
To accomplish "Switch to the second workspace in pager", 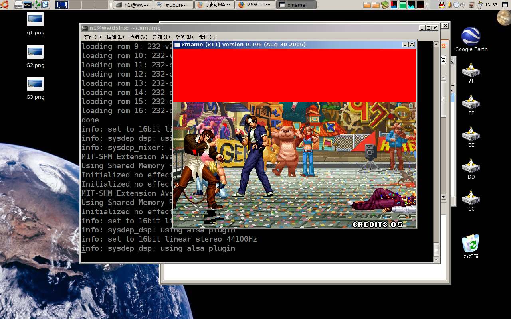I will pyautogui.click(x=75, y=5).
